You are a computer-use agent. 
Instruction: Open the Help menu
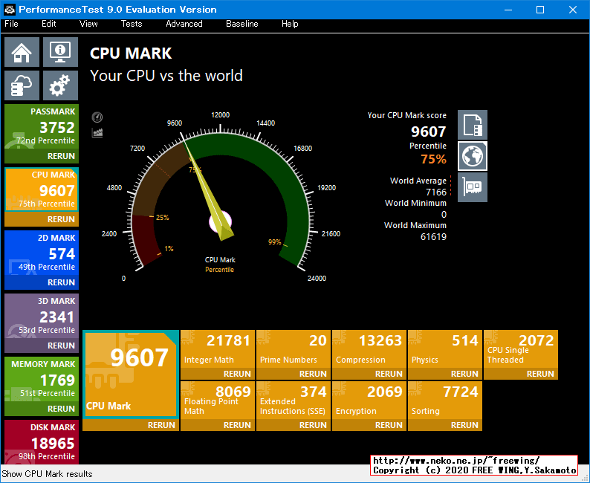290,24
